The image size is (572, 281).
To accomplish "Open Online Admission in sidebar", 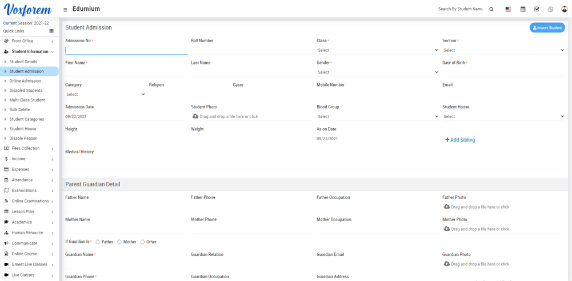I will (25, 81).
